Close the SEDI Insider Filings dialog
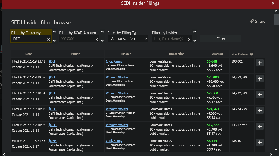Image resolution: width=279 pixels, height=156 pixels. pyautogui.click(x=273, y=4)
